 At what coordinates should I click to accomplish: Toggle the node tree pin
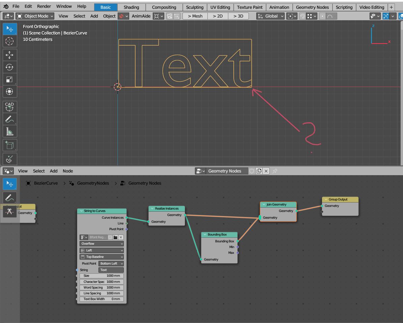click(x=275, y=171)
